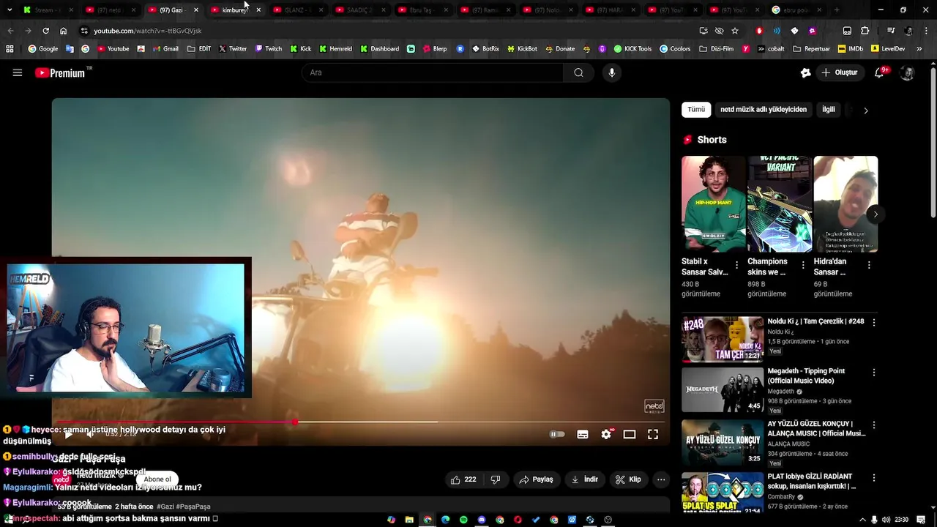Viewport: 937px width, 527px height.
Task: Open the EDİT bookmarks folder
Action: [x=199, y=49]
